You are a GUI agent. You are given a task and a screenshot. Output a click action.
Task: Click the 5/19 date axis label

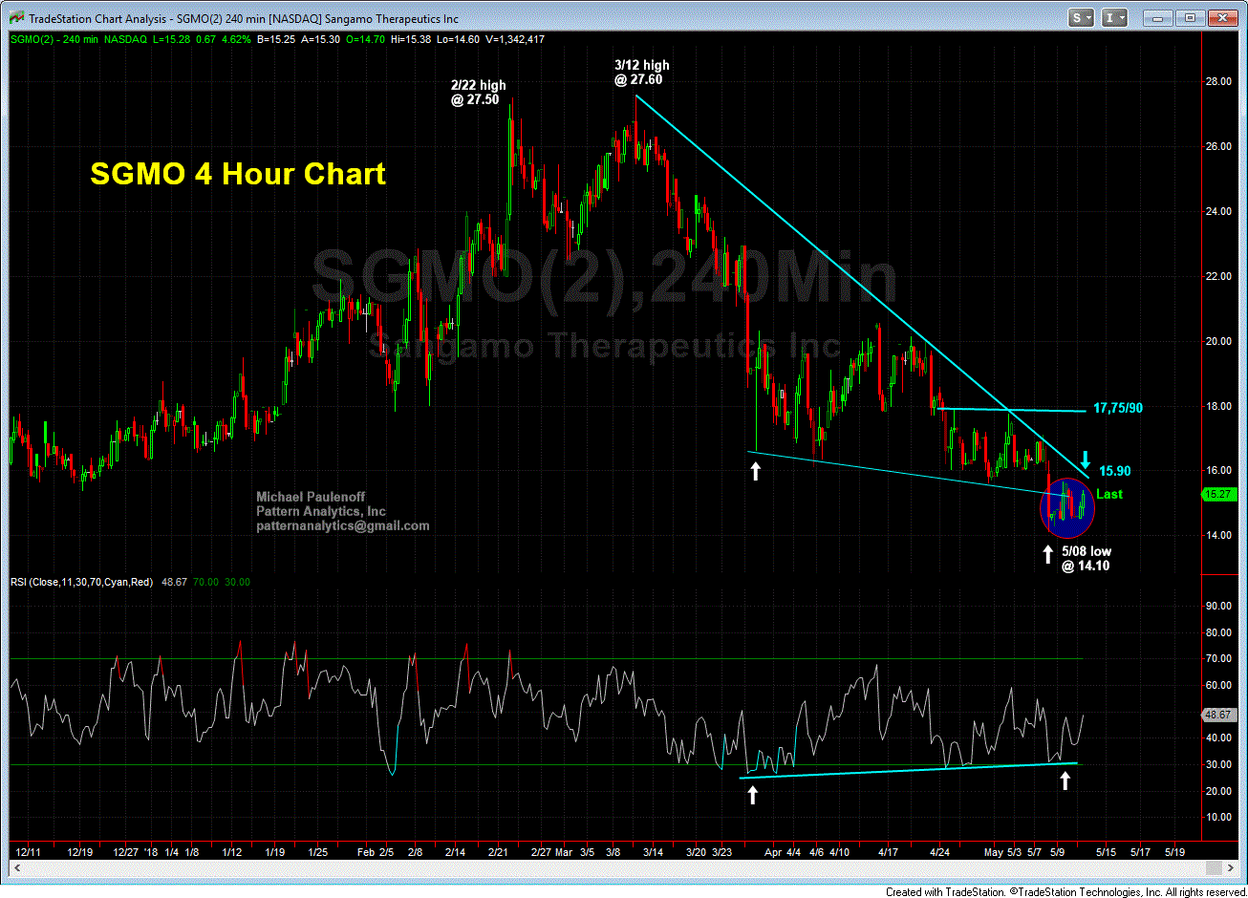[1173, 852]
